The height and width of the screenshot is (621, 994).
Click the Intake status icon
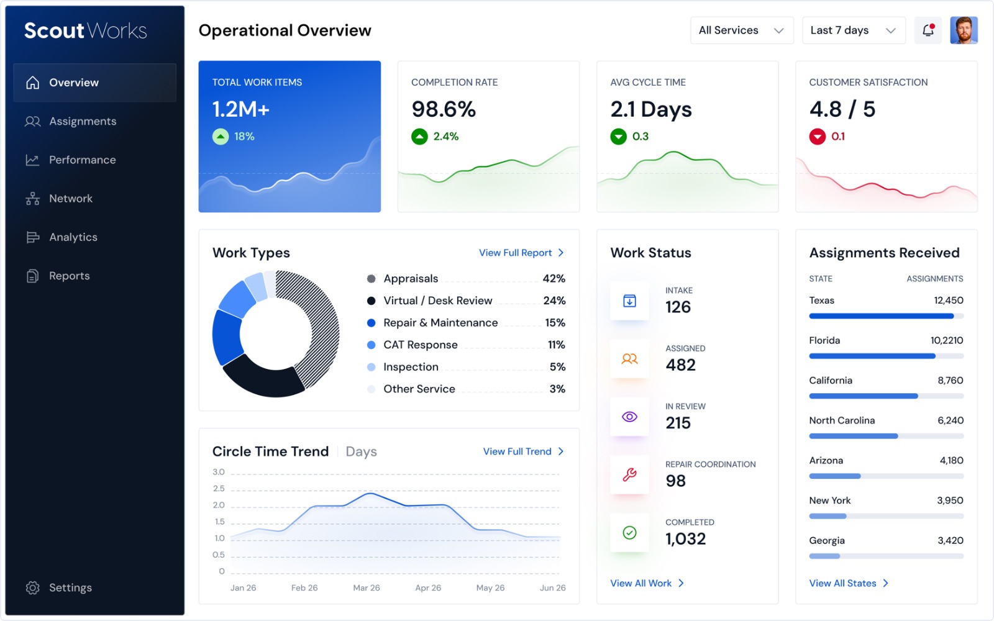click(629, 301)
